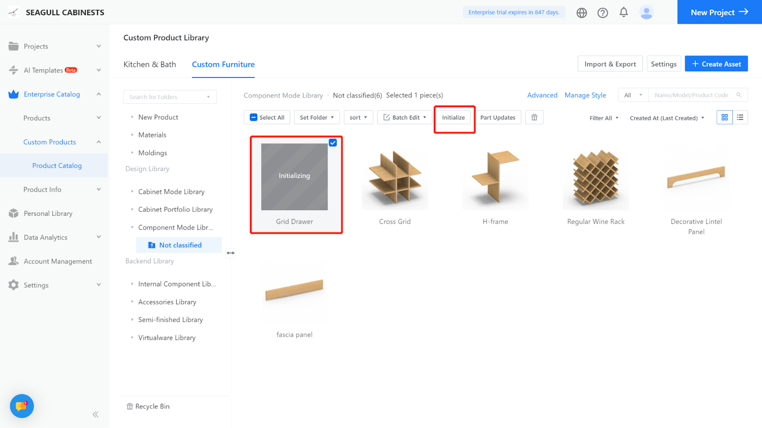The height and width of the screenshot is (428, 762).
Task: Switch to the Kitchen & Bath tab
Action: pos(150,64)
